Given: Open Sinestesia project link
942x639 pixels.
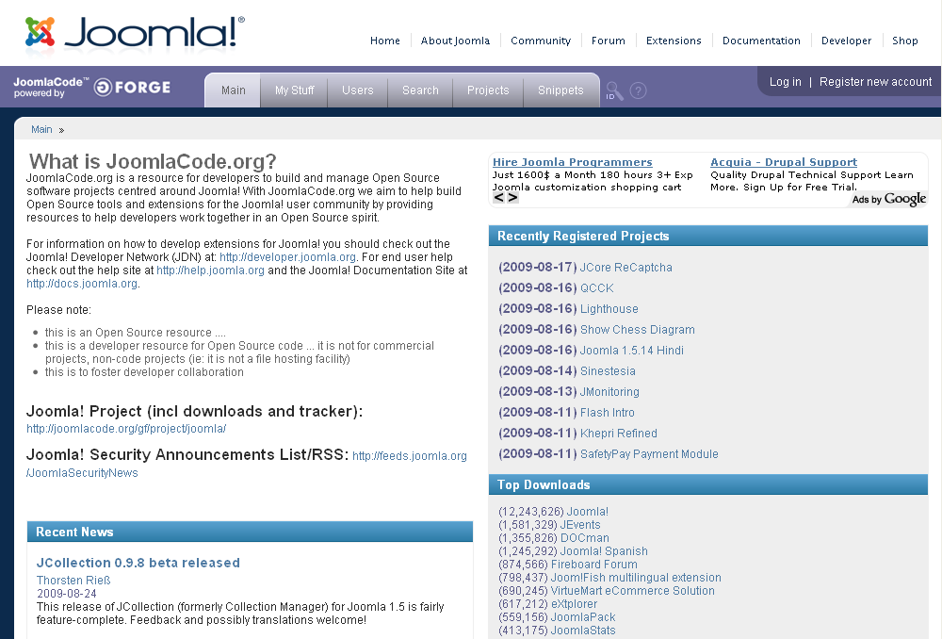Looking at the screenshot, I should (x=608, y=371).
